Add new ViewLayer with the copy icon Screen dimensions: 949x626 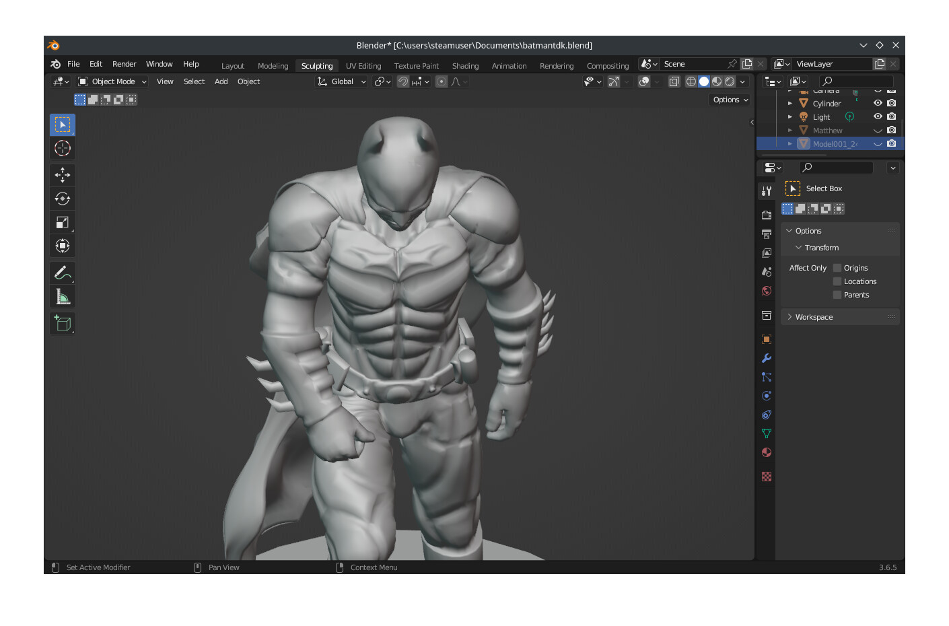(x=880, y=64)
